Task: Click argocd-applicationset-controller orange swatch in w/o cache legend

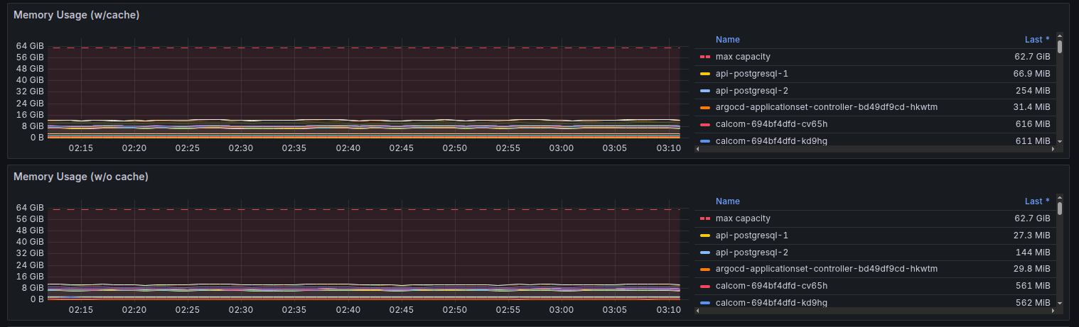Action: tap(705, 270)
